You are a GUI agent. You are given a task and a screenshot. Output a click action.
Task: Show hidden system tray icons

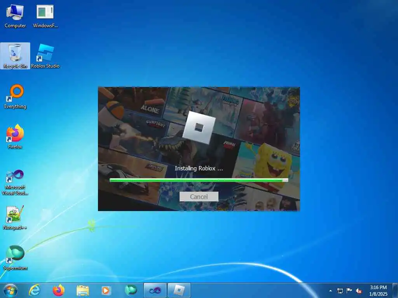[x=330, y=291]
